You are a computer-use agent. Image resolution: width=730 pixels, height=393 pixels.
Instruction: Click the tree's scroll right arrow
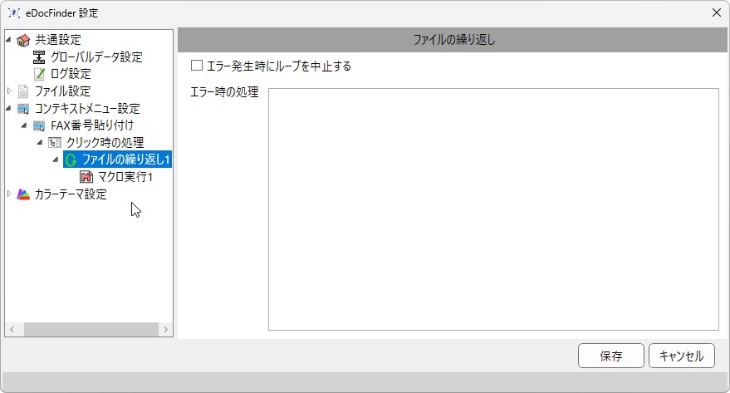point(166,329)
